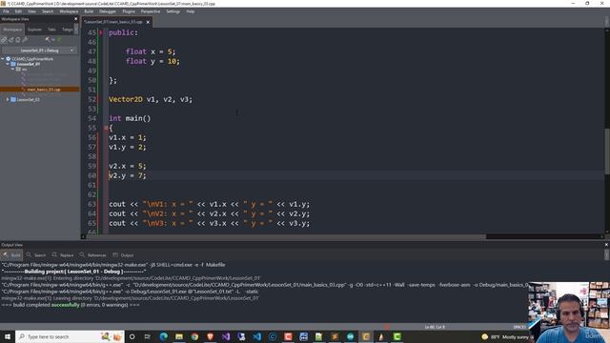Switch to the References tab in Output View

[x=93, y=255]
